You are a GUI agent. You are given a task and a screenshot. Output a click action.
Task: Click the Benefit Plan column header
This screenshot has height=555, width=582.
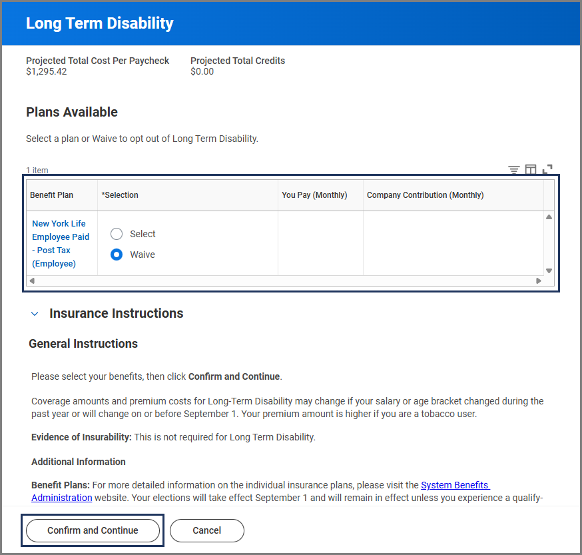tap(52, 195)
